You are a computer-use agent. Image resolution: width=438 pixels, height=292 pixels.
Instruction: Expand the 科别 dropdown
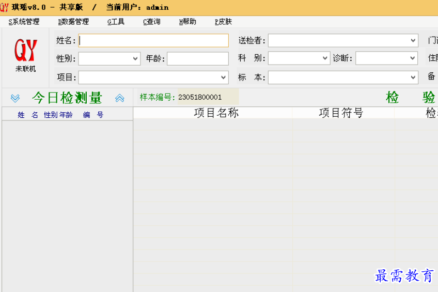pyautogui.click(x=324, y=59)
